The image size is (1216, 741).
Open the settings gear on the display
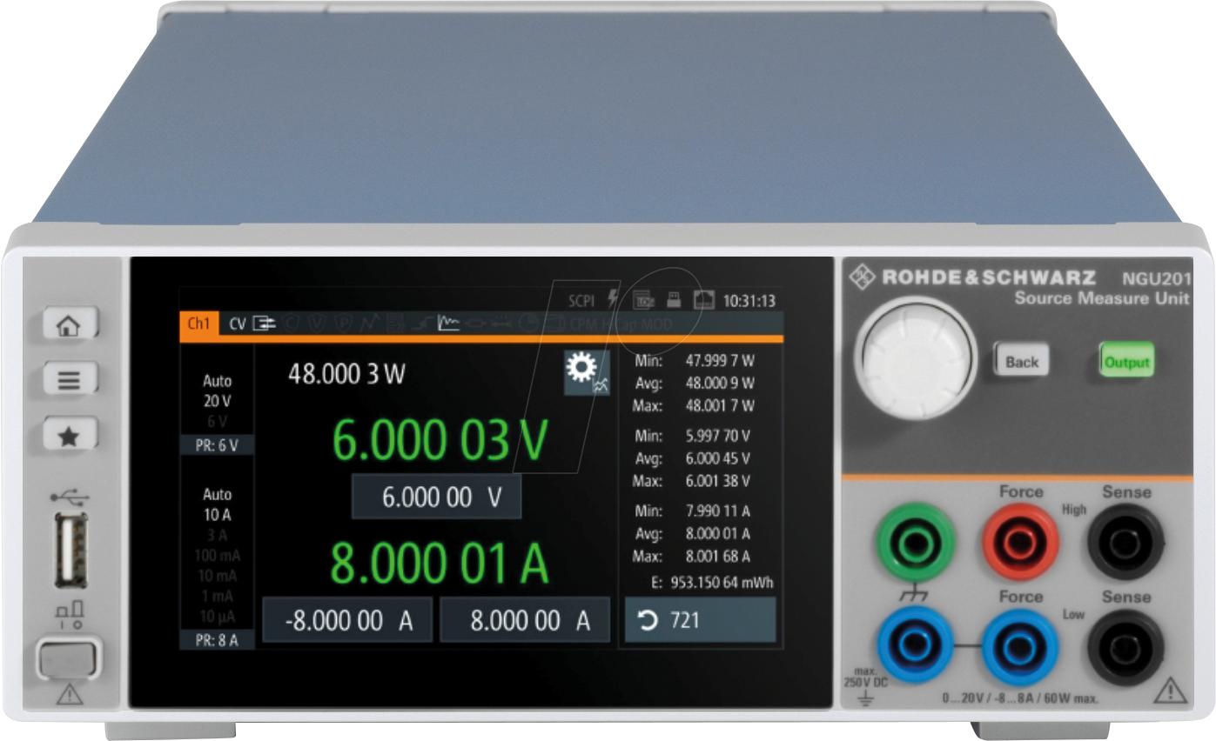click(x=587, y=373)
